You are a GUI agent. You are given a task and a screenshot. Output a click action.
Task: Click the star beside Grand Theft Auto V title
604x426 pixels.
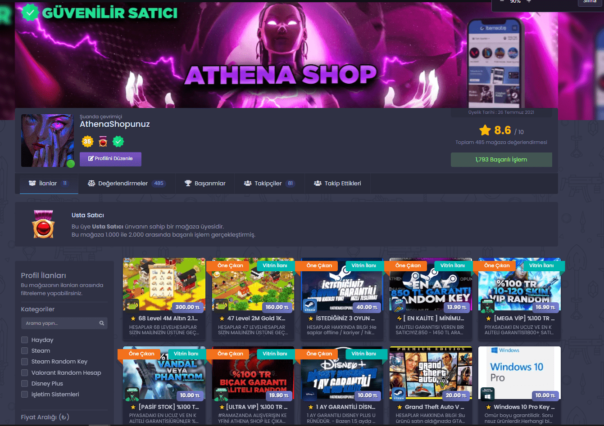click(x=399, y=407)
